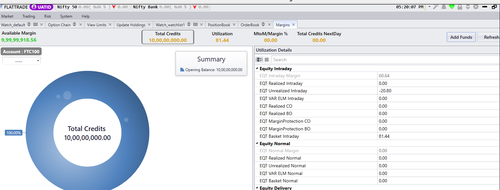Select the EQT MarginProtection CO row
This screenshot has height=190, width=500.
pyautogui.click(x=377, y=121)
